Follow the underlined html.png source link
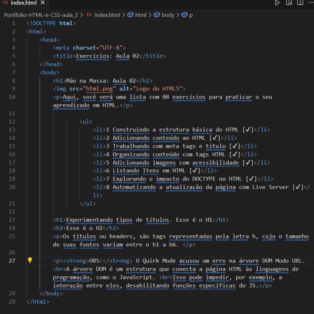314x314 pixels. [x=100, y=89]
